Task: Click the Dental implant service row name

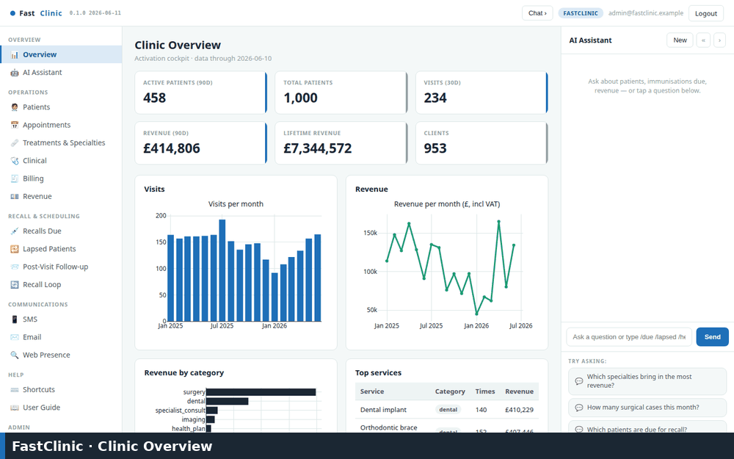Action: point(383,410)
